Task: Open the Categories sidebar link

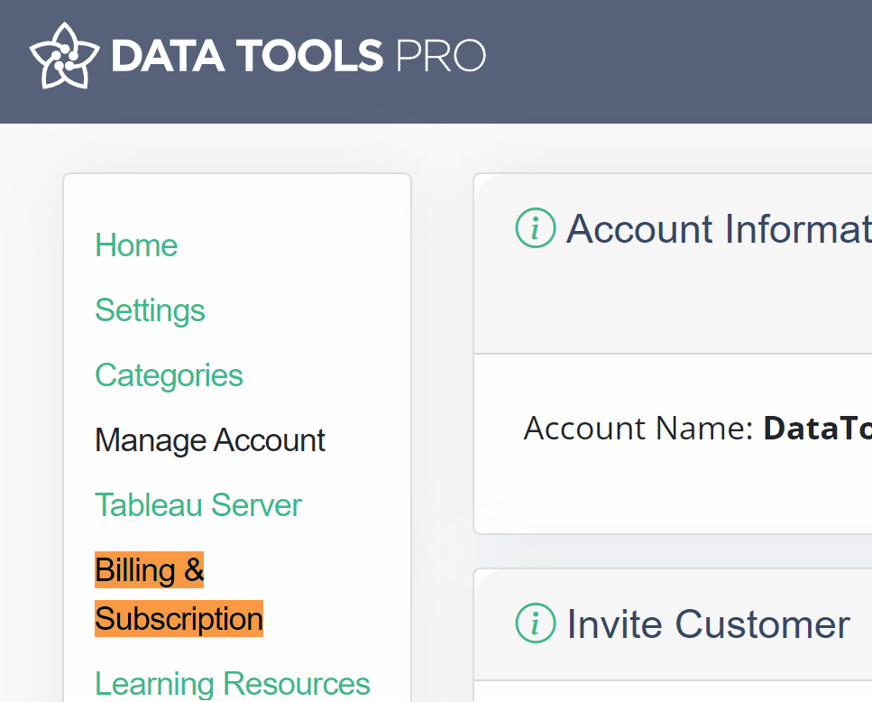Action: (x=169, y=375)
